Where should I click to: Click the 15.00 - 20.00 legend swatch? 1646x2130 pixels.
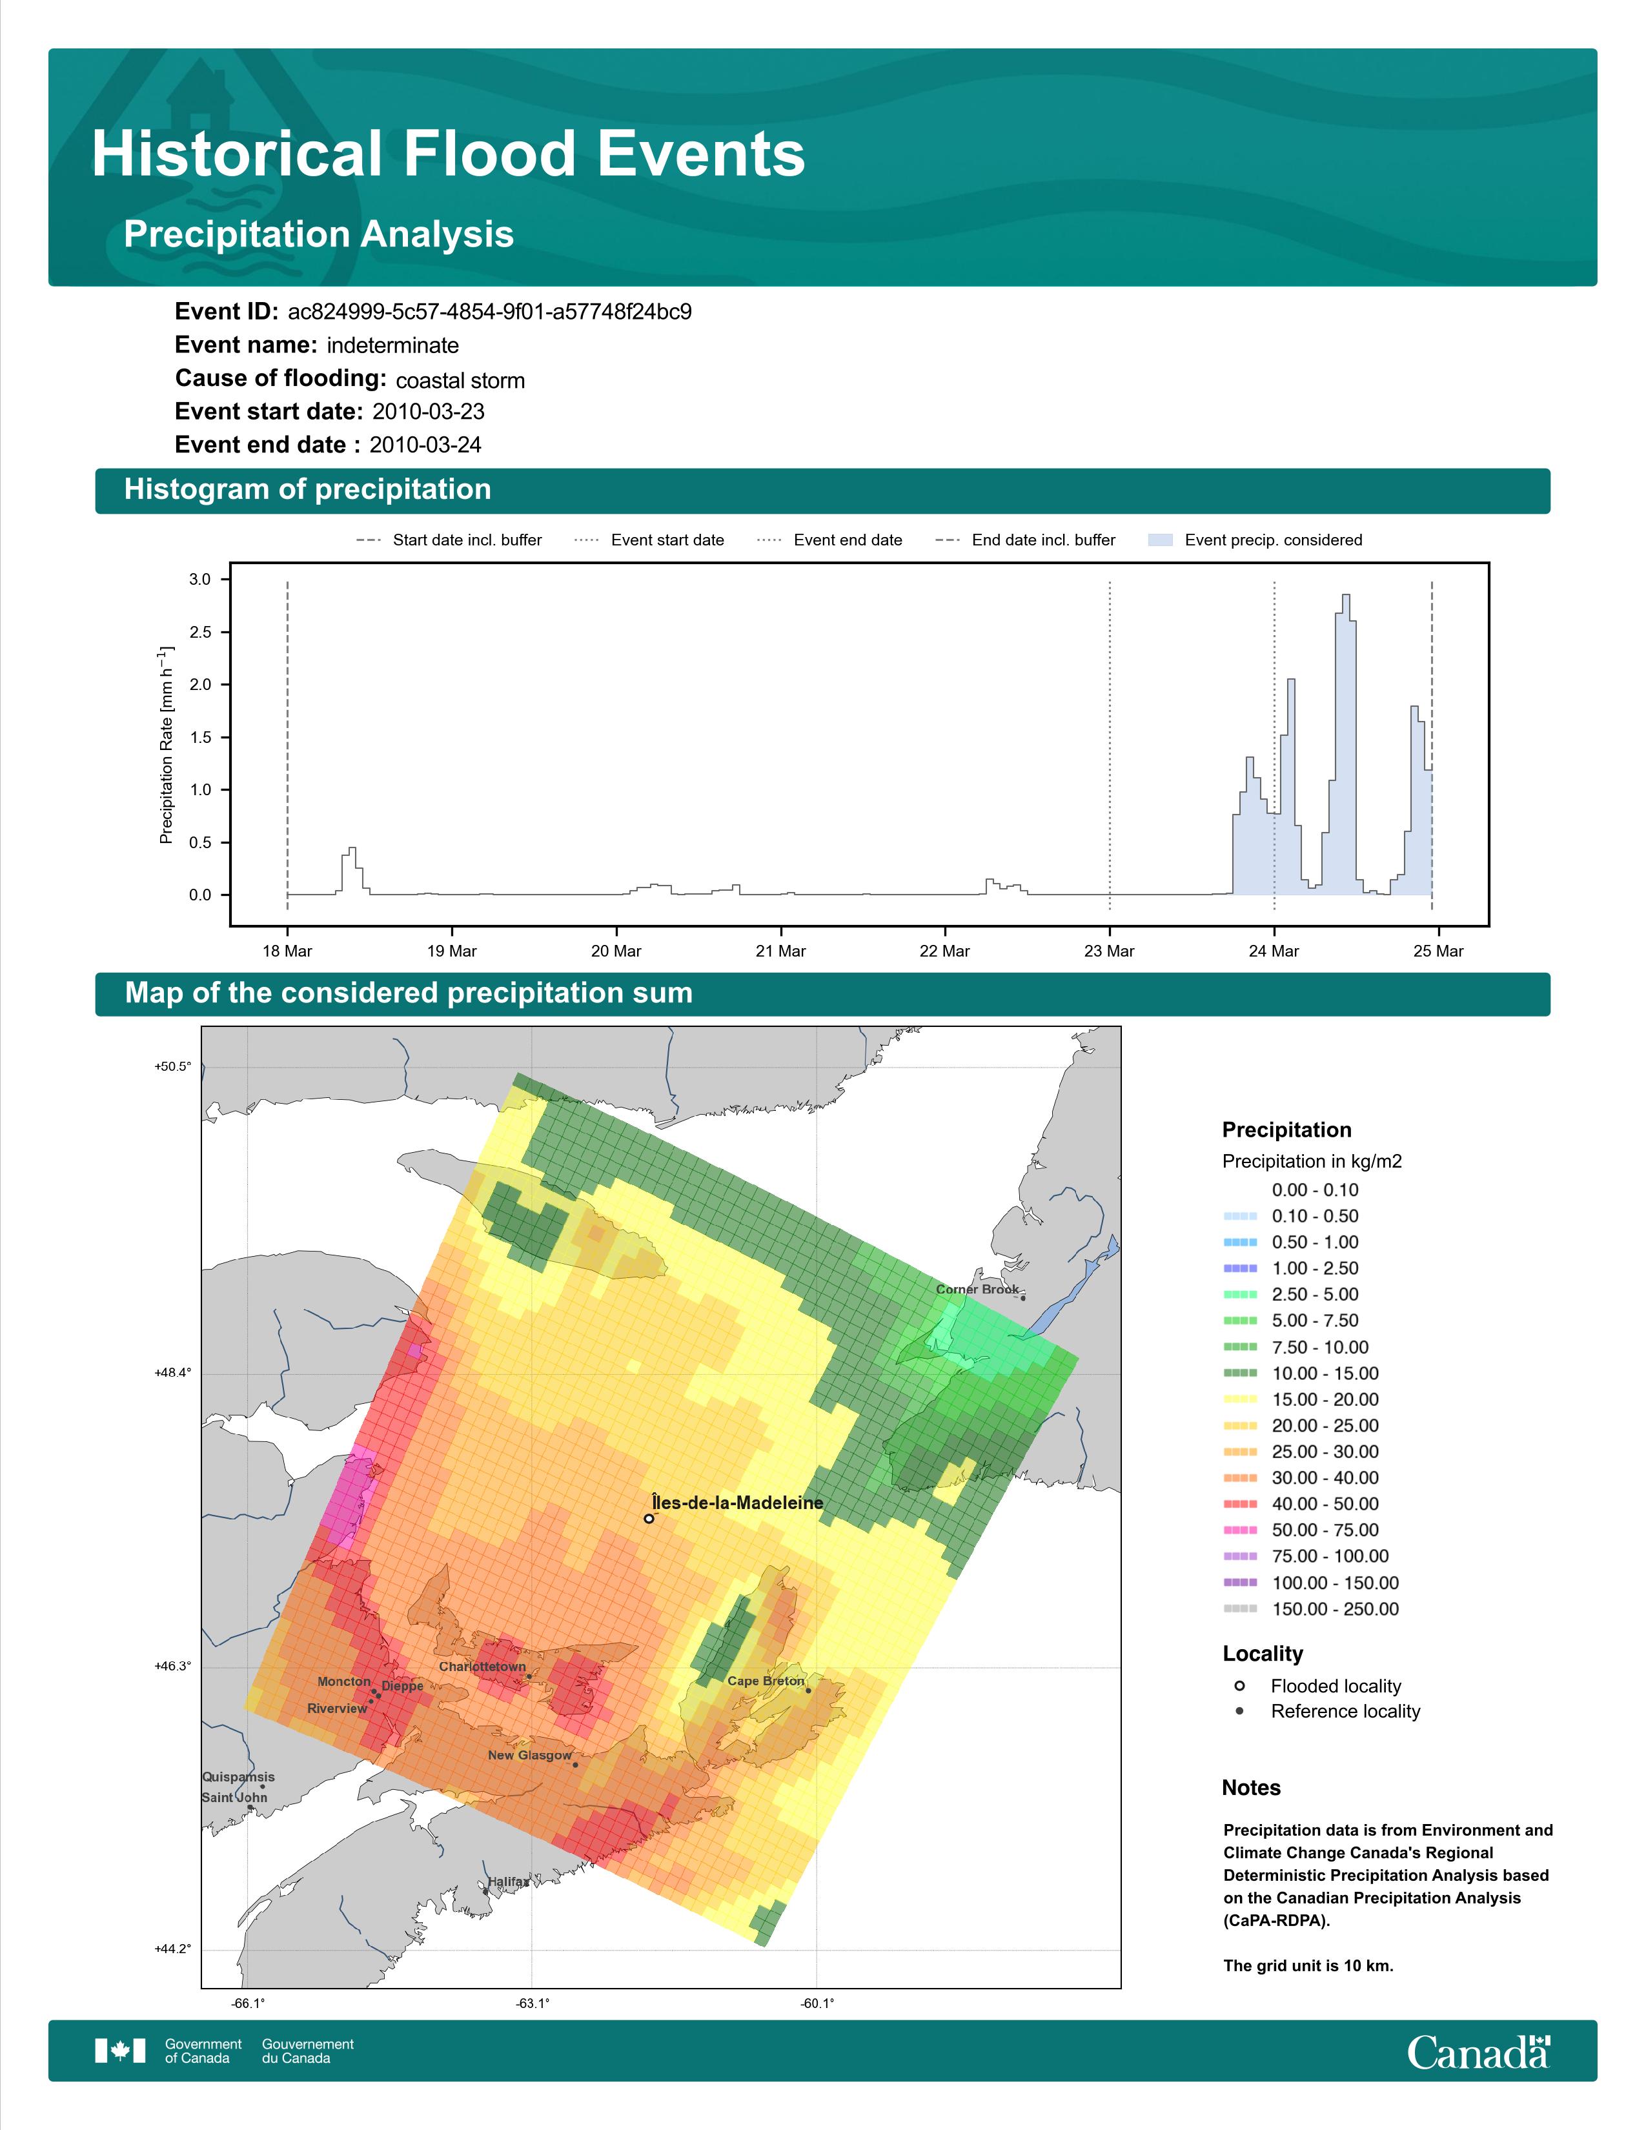point(1239,1399)
